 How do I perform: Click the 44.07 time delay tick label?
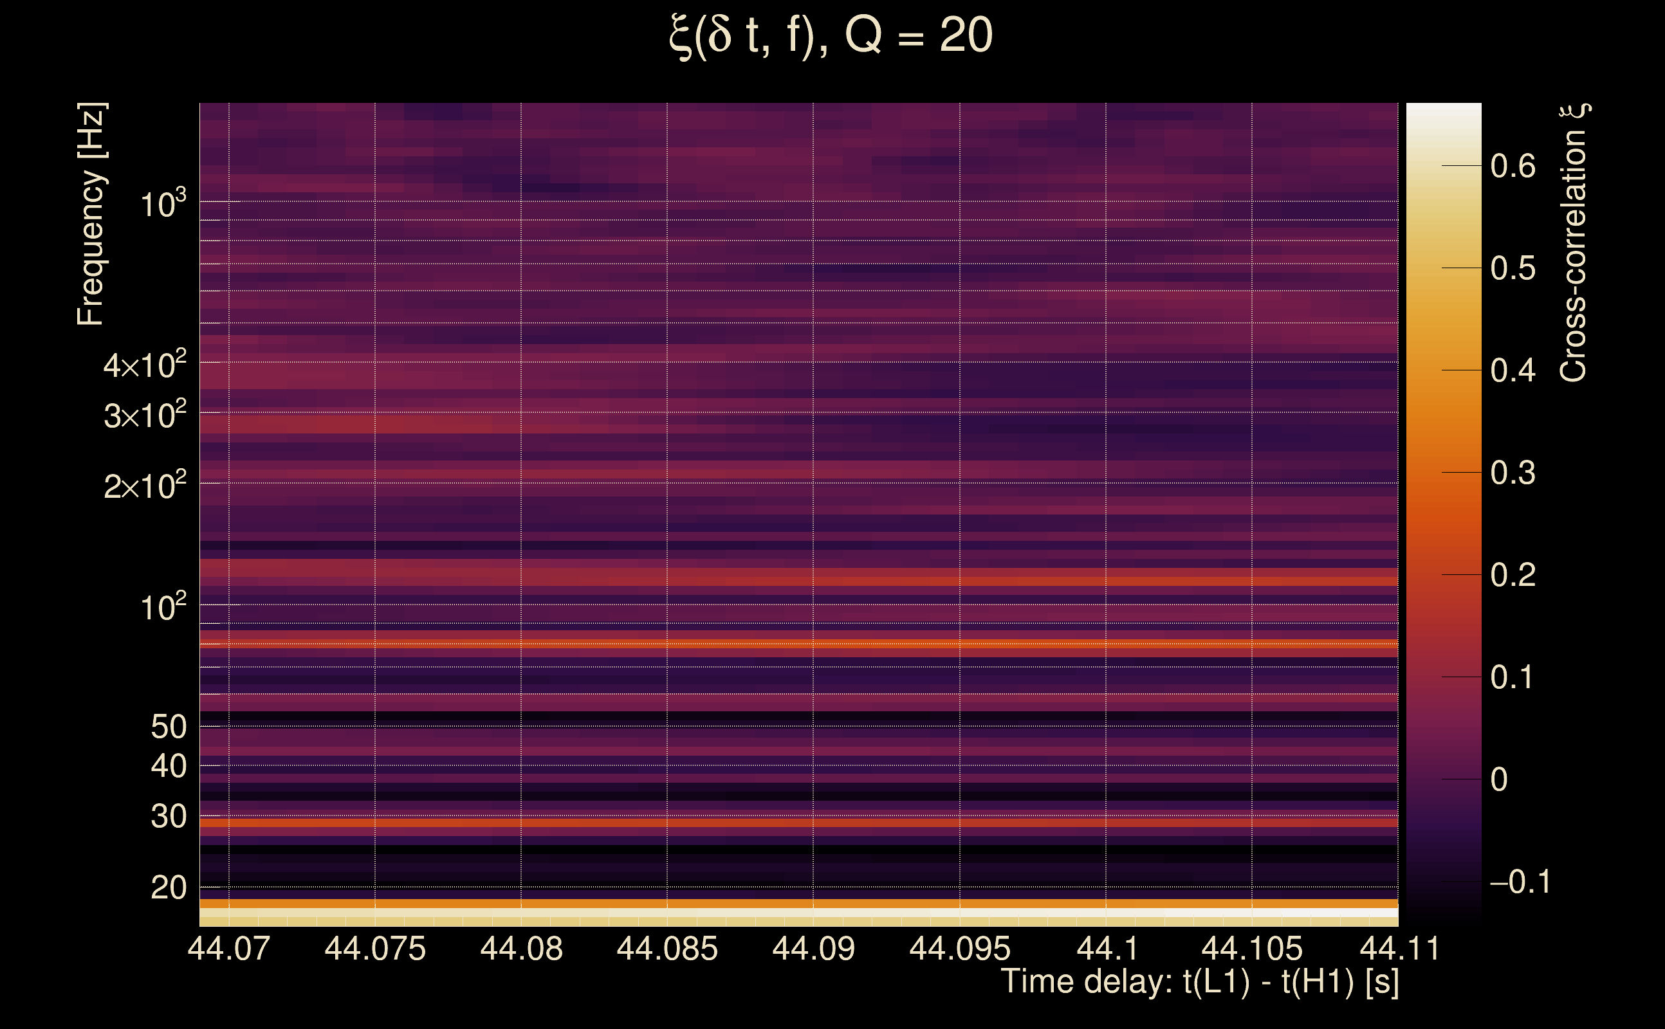click(229, 948)
